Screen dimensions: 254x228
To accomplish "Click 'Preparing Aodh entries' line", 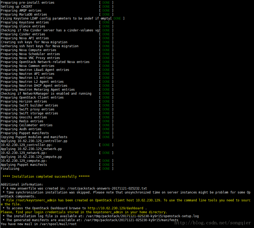I will pos(21,129).
